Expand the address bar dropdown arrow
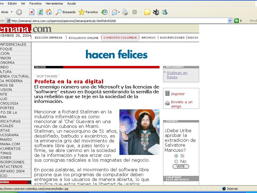Viewport: 257px width, 193px height. click(x=230, y=21)
